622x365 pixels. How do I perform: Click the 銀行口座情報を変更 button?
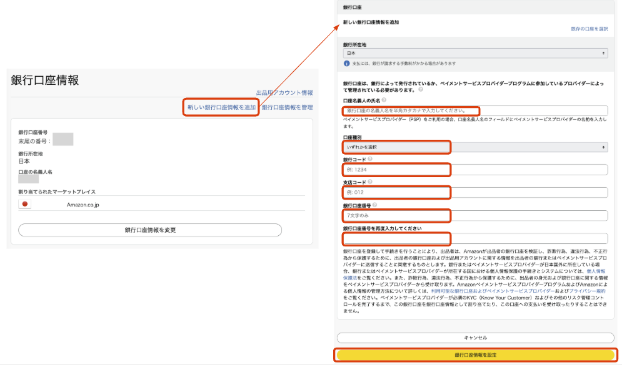pos(150,230)
